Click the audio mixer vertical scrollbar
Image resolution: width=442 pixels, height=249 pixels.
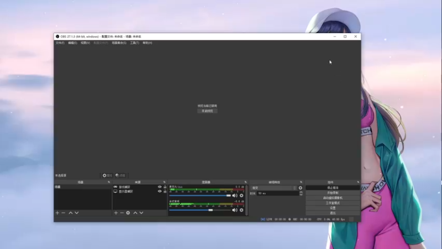247,200
